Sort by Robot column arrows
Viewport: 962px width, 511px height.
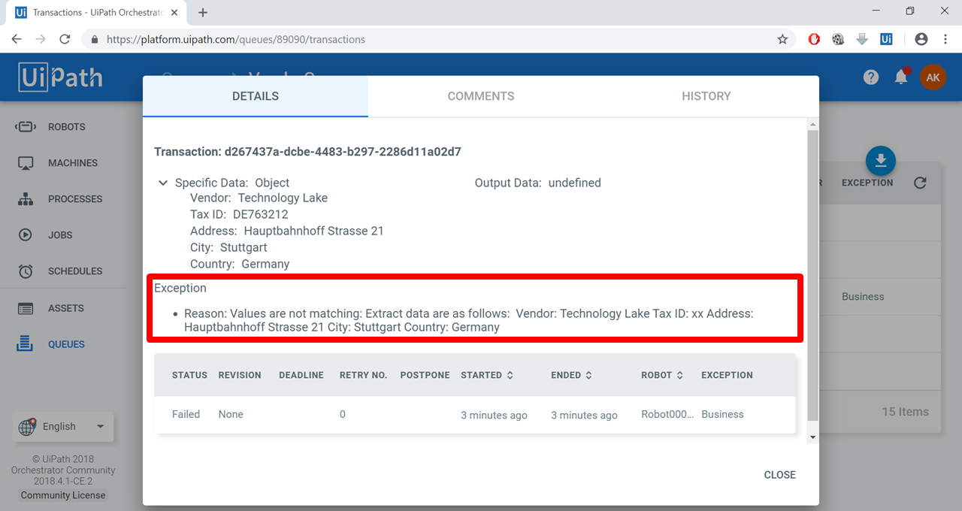coord(679,375)
